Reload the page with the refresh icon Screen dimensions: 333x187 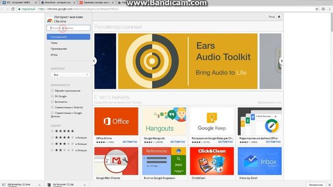point(13,9)
